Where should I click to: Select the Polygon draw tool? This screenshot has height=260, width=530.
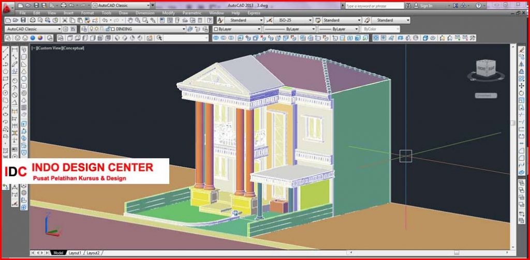[x=5, y=71]
